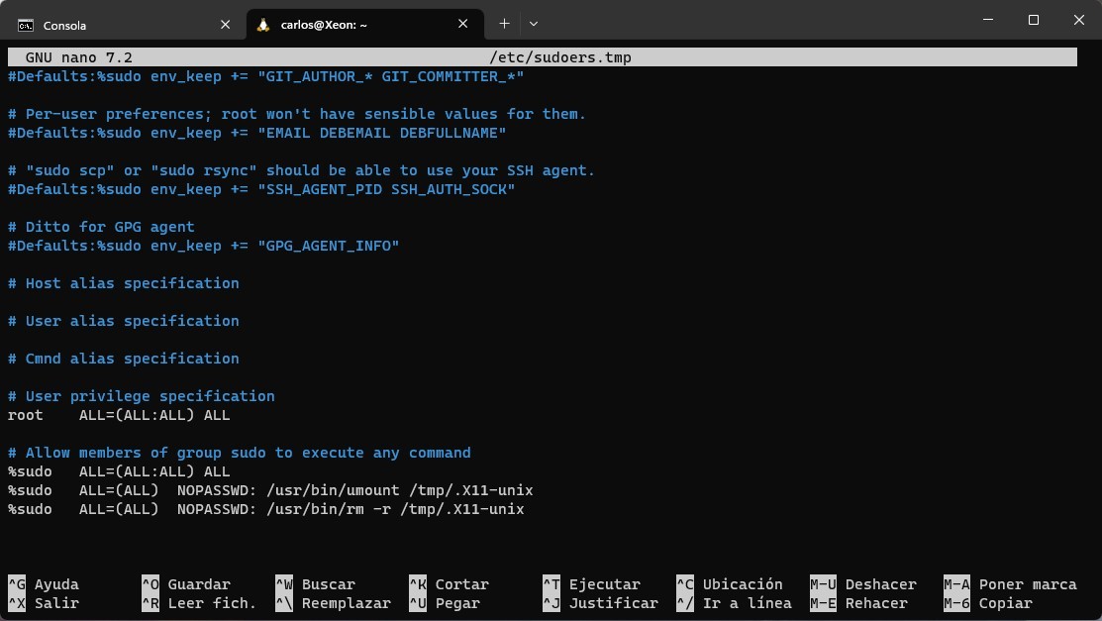The height and width of the screenshot is (621, 1102).
Task: Click the Linux penguin tab icon
Action: 263,24
